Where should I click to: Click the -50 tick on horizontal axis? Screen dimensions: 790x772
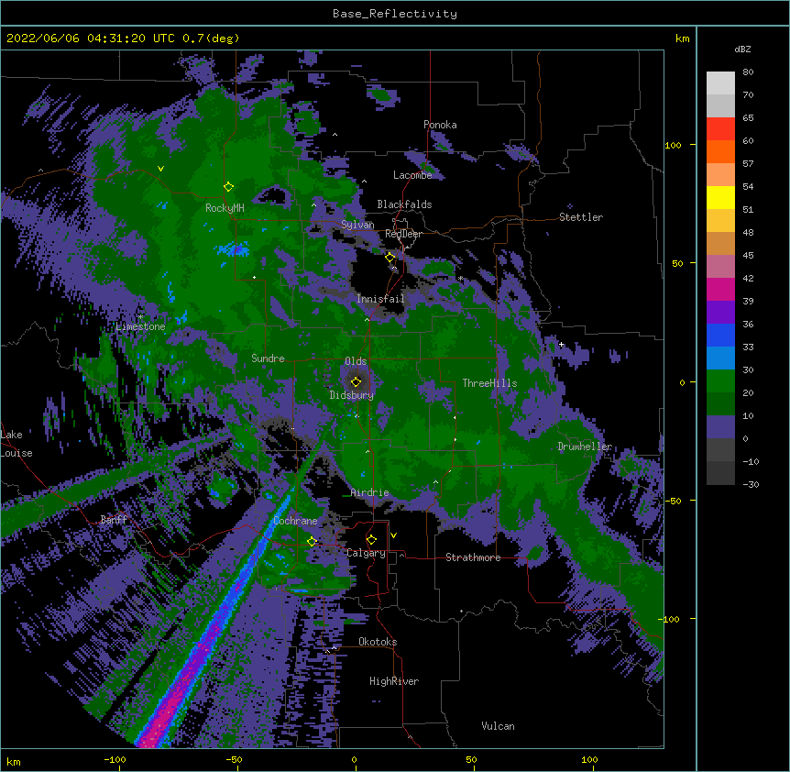pos(234,759)
